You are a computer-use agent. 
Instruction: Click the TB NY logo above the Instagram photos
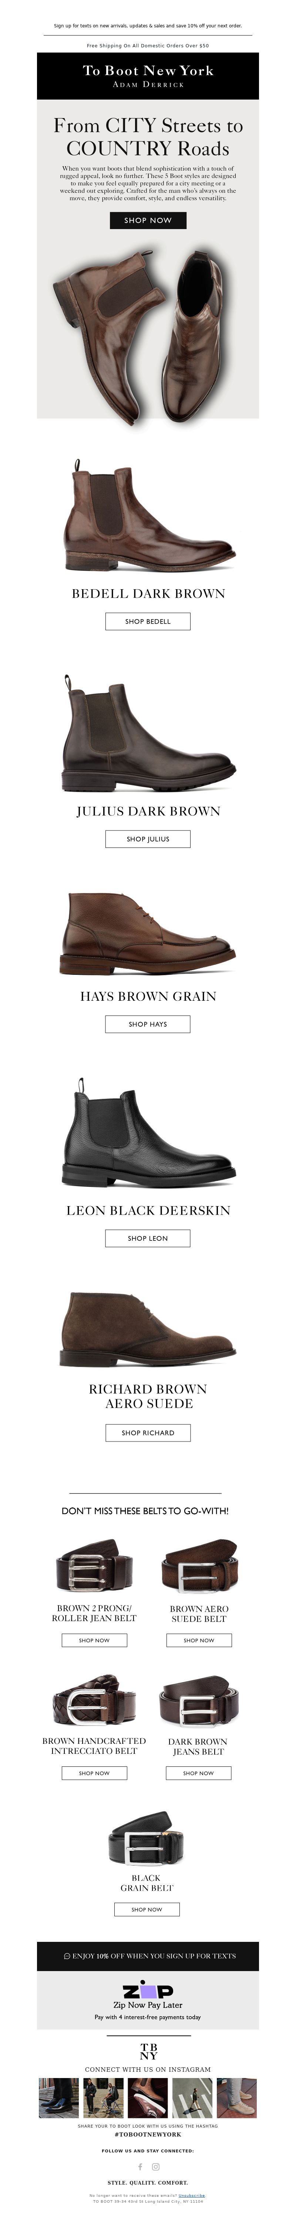pos(148,2051)
